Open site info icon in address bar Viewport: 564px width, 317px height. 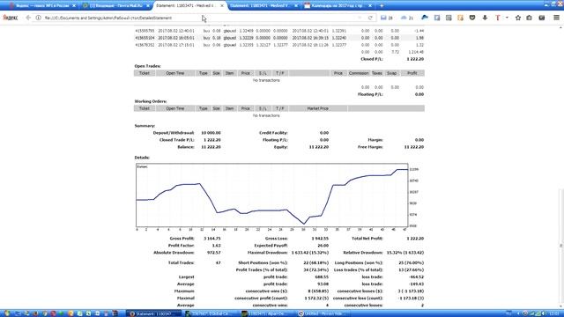(38, 18)
